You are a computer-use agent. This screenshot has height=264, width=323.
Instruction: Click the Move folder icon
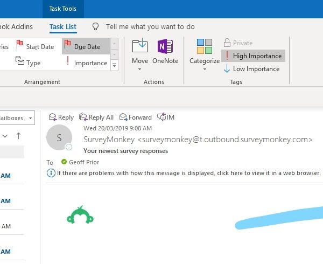[x=140, y=45]
